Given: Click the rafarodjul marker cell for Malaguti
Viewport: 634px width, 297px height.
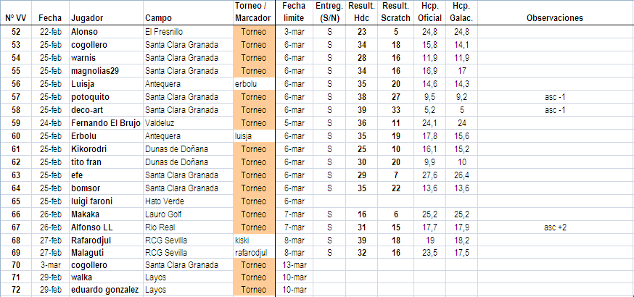Looking at the screenshot, I should [x=254, y=254].
